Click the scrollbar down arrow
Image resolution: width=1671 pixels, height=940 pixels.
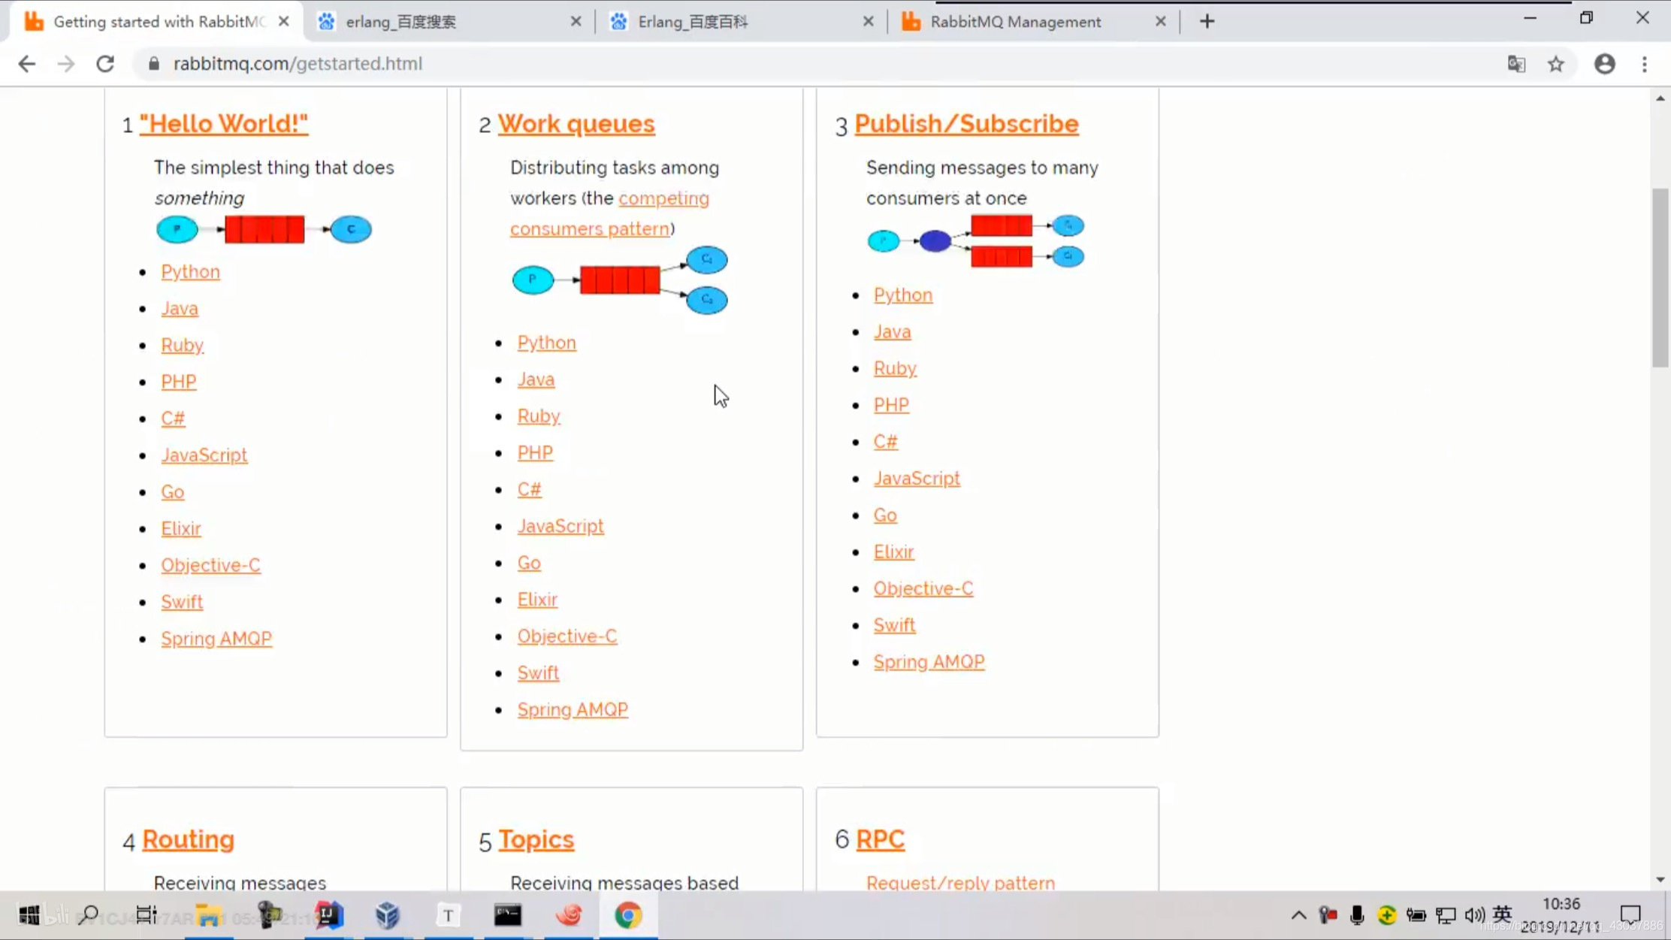[x=1660, y=879]
